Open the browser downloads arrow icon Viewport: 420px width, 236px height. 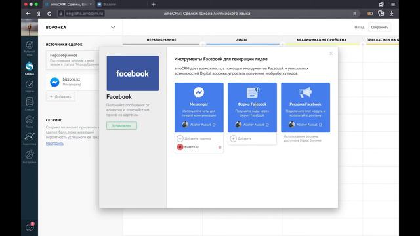point(391,13)
